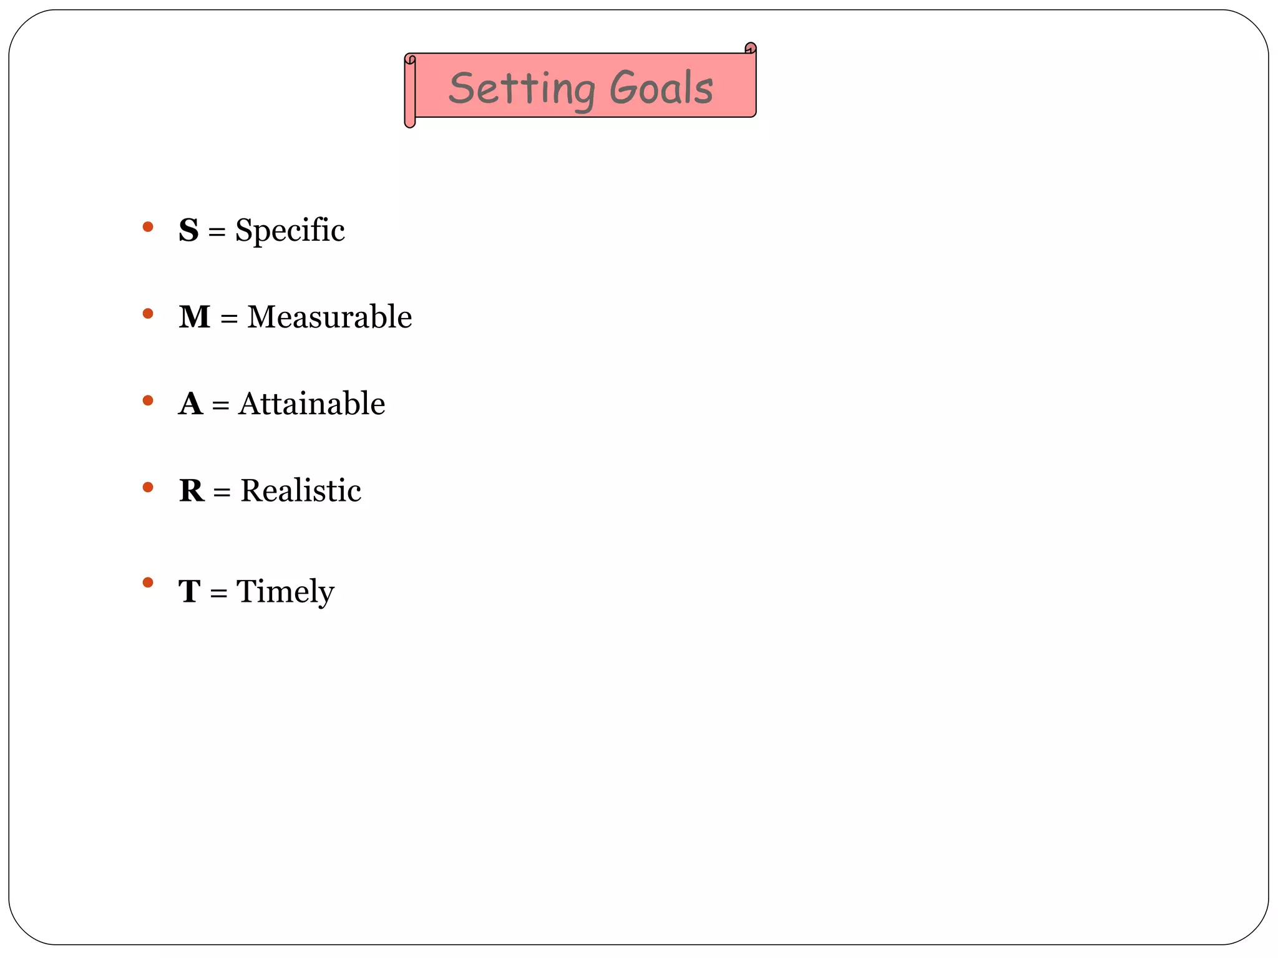Select the bold letter T
This screenshot has width=1278, height=958.
click(x=190, y=591)
